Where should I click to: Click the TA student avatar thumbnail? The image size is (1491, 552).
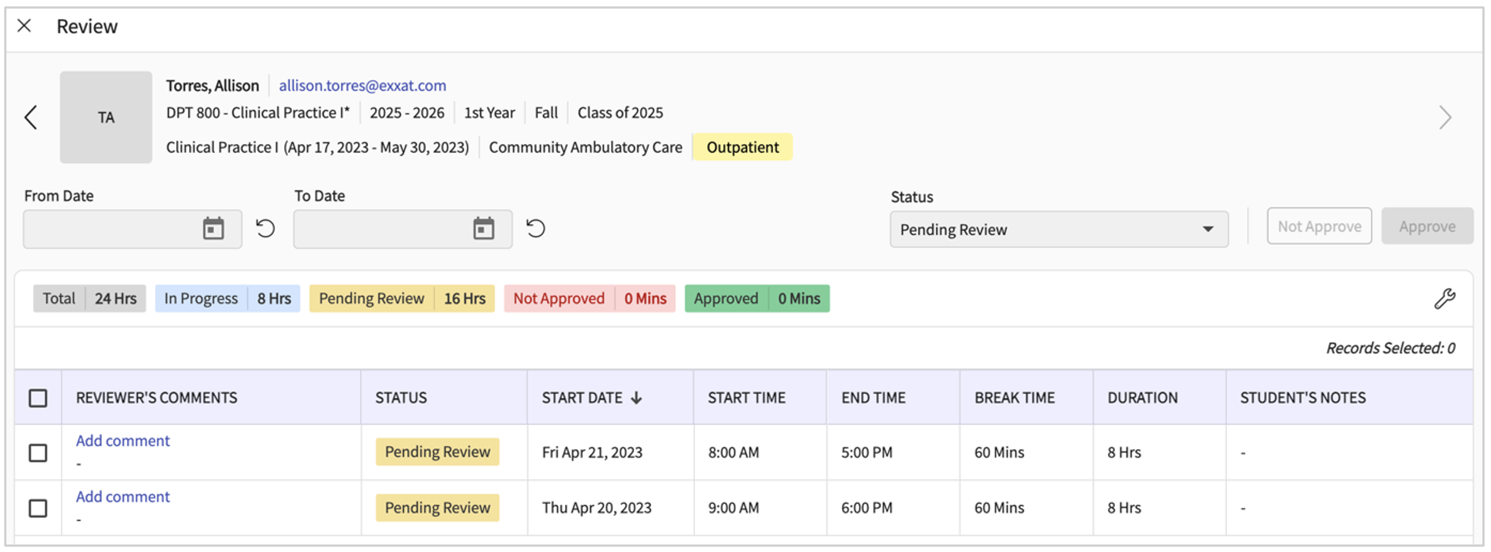pyautogui.click(x=106, y=118)
